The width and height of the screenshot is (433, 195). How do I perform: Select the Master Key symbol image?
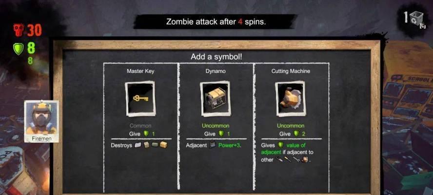click(x=140, y=98)
